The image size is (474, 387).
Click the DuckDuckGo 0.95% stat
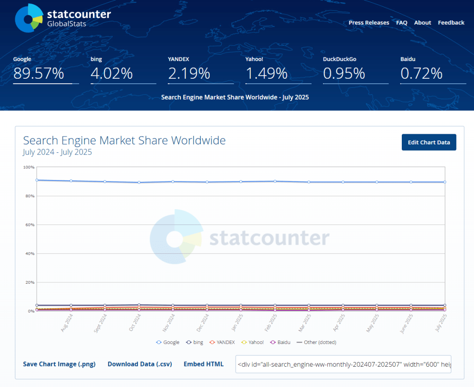coord(356,70)
